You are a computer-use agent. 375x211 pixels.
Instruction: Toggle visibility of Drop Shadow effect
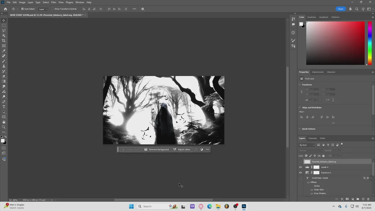(x=312, y=193)
